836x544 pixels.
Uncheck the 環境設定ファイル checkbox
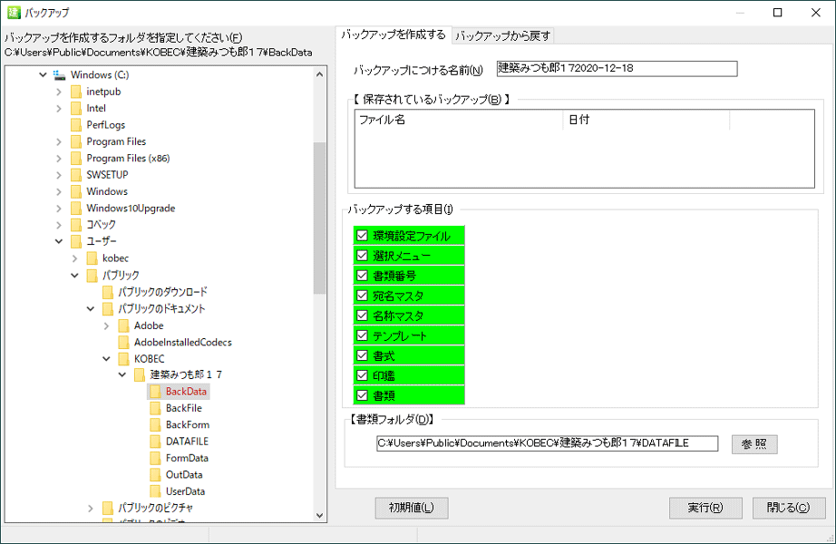362,236
